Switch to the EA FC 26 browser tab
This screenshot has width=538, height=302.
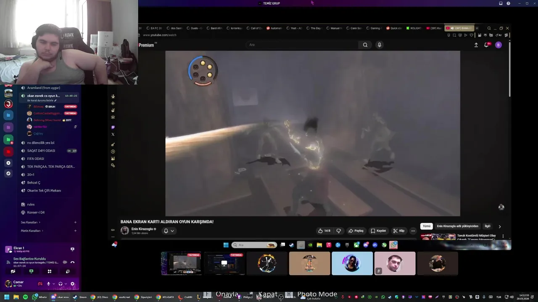155,28
